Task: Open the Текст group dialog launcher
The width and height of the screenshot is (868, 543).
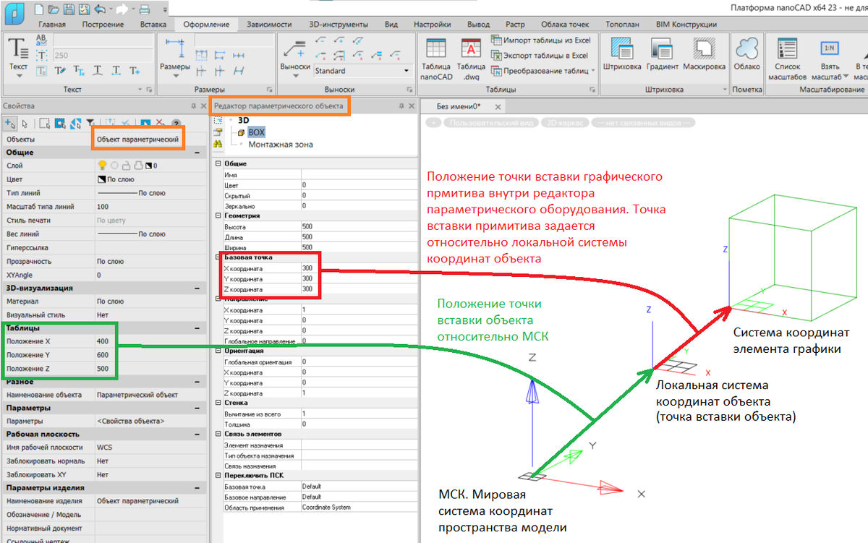Action: (149, 90)
